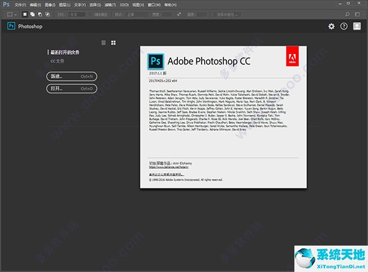Click the Height (高度) input field
Viewport: 368px width, 272px height.
[x=202, y=15]
